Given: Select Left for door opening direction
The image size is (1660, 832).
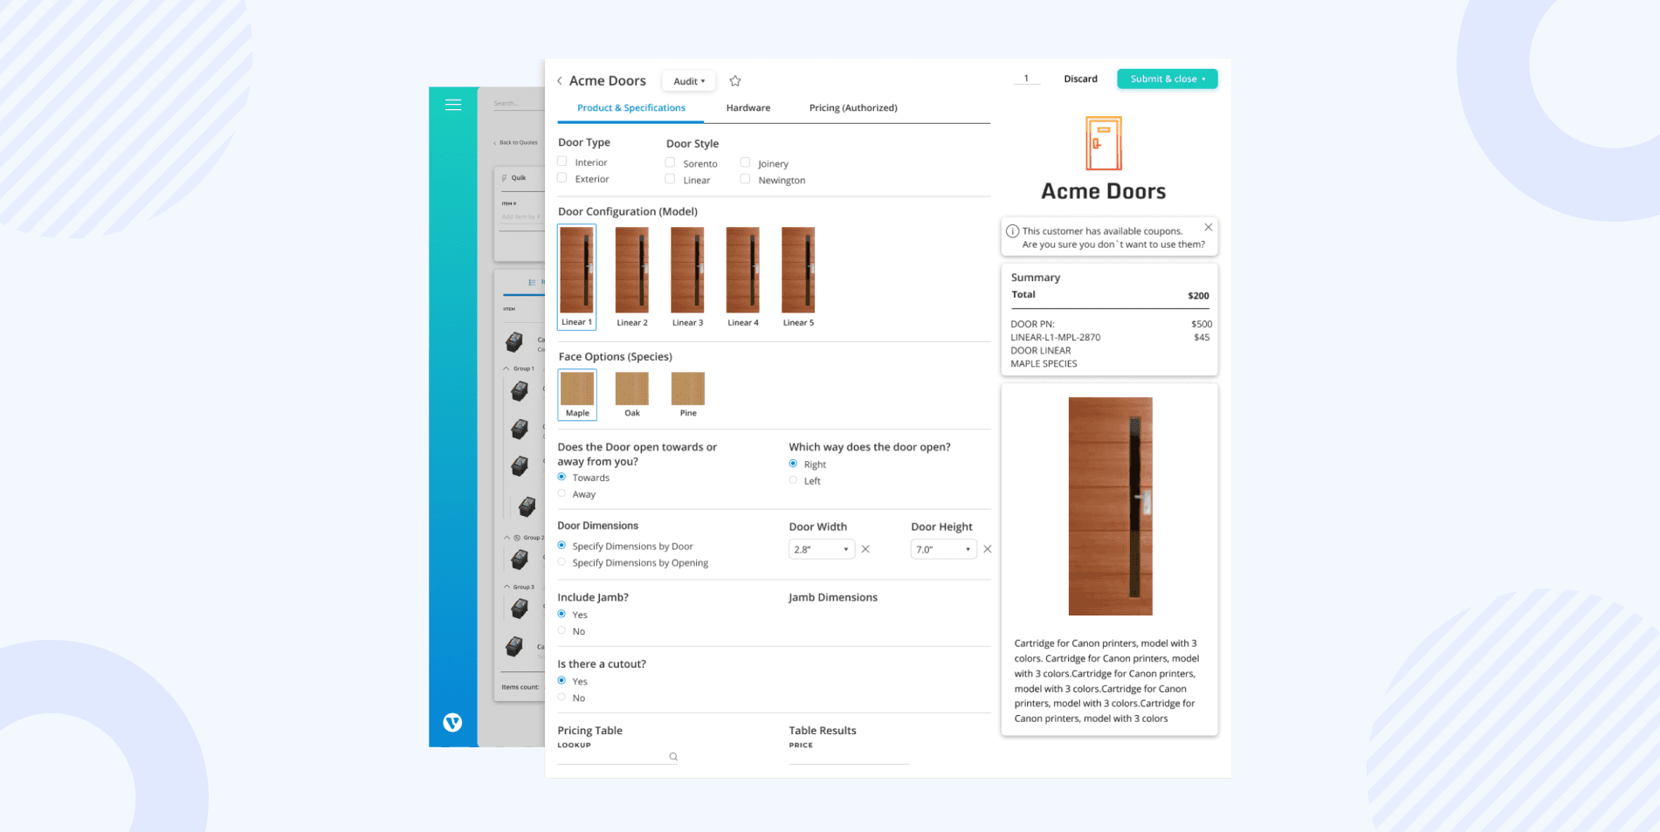Looking at the screenshot, I should click(x=793, y=480).
